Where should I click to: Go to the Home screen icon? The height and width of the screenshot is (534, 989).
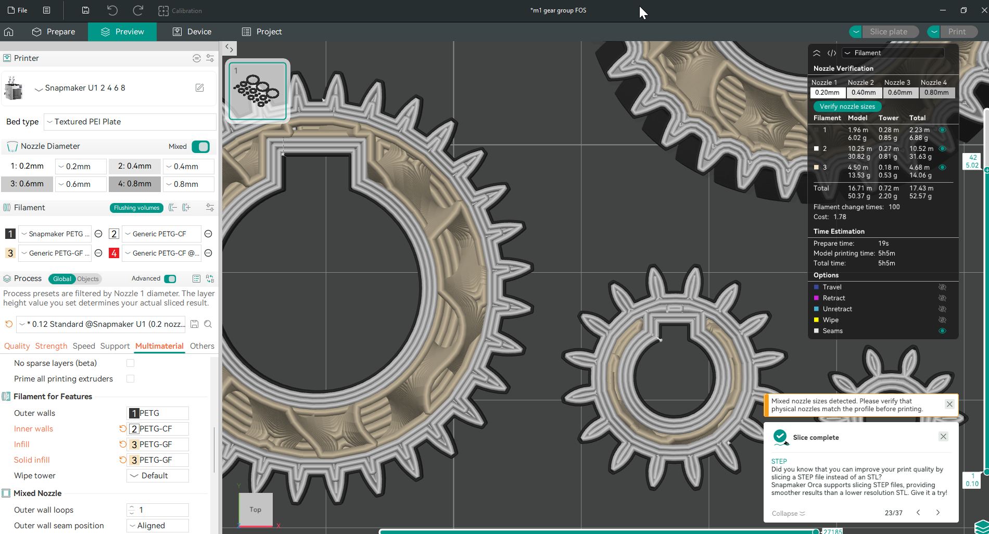point(8,32)
